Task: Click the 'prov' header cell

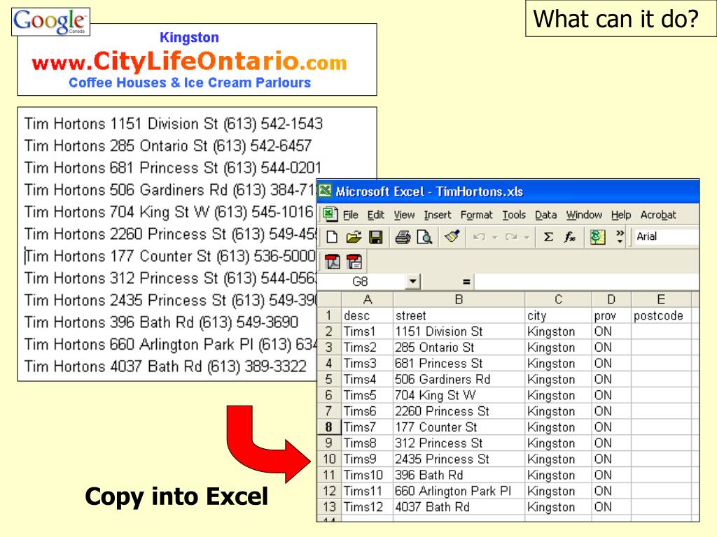Action: (611, 315)
